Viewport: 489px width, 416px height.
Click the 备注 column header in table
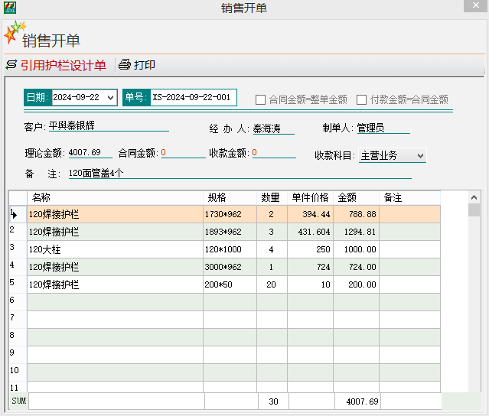click(409, 197)
